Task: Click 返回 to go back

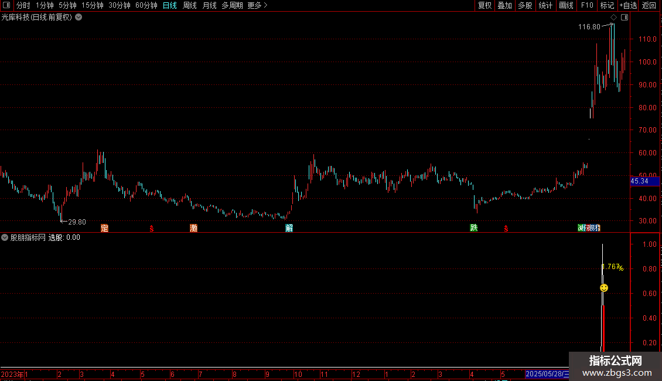Action: click(649, 5)
